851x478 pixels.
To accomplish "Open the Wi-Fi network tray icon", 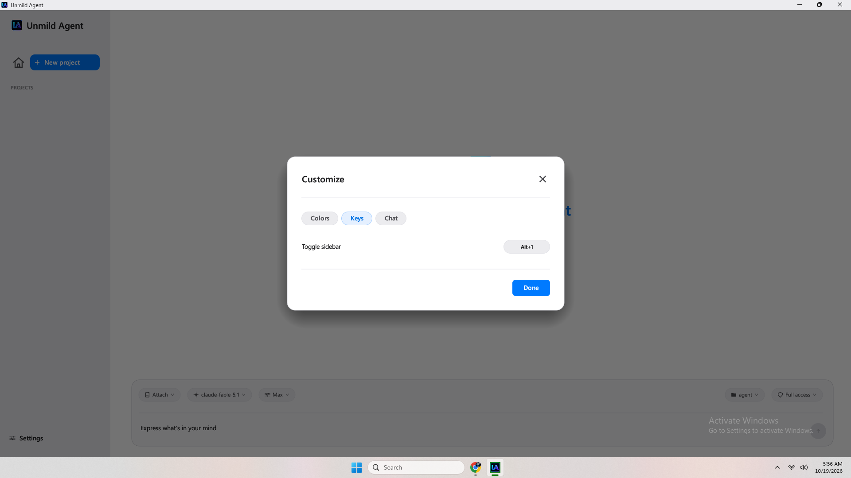I will [791, 467].
